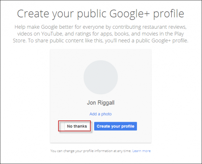Select the name Jon Riggall
Viewport: 202px width, 164px height.
point(101,103)
